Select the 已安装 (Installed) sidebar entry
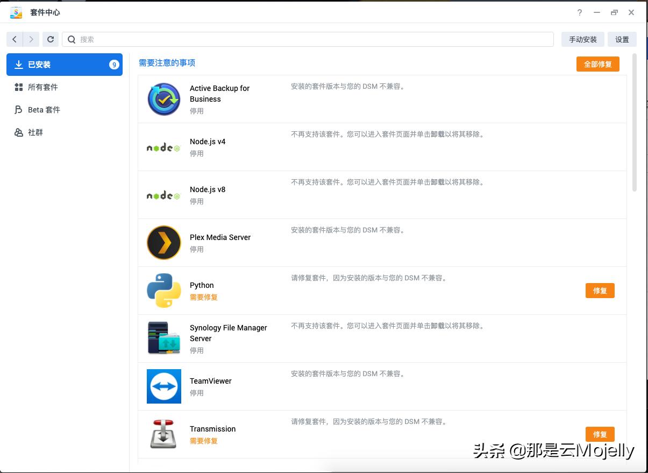The height and width of the screenshot is (473, 648). (65, 64)
